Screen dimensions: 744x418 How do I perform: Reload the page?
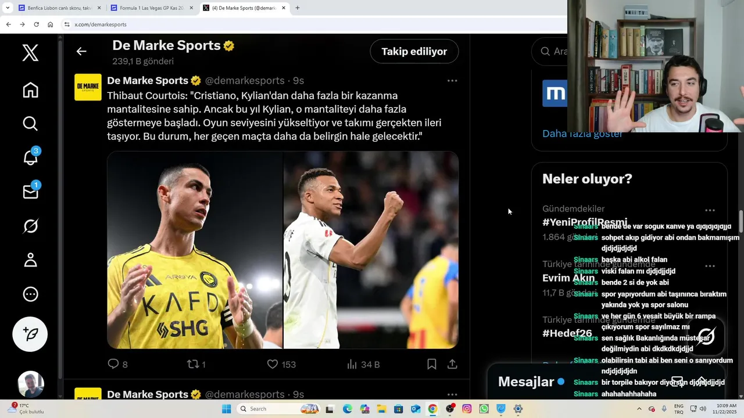[x=36, y=24]
